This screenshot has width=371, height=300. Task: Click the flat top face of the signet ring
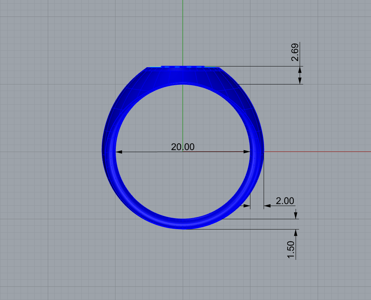[183, 68]
